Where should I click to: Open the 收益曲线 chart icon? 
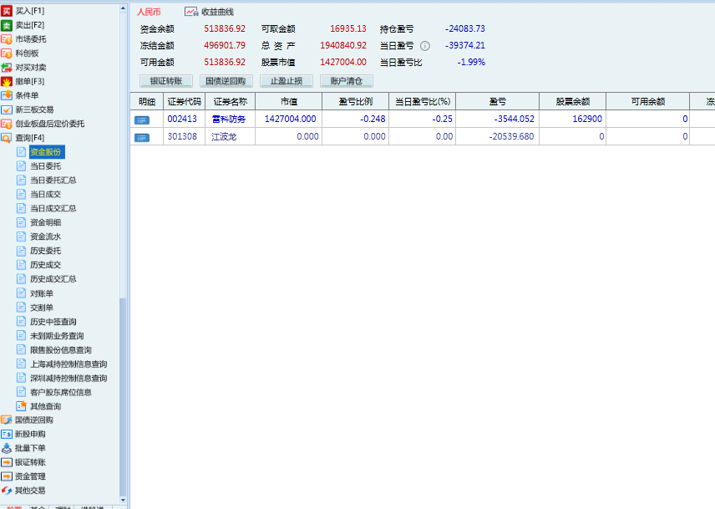point(191,12)
